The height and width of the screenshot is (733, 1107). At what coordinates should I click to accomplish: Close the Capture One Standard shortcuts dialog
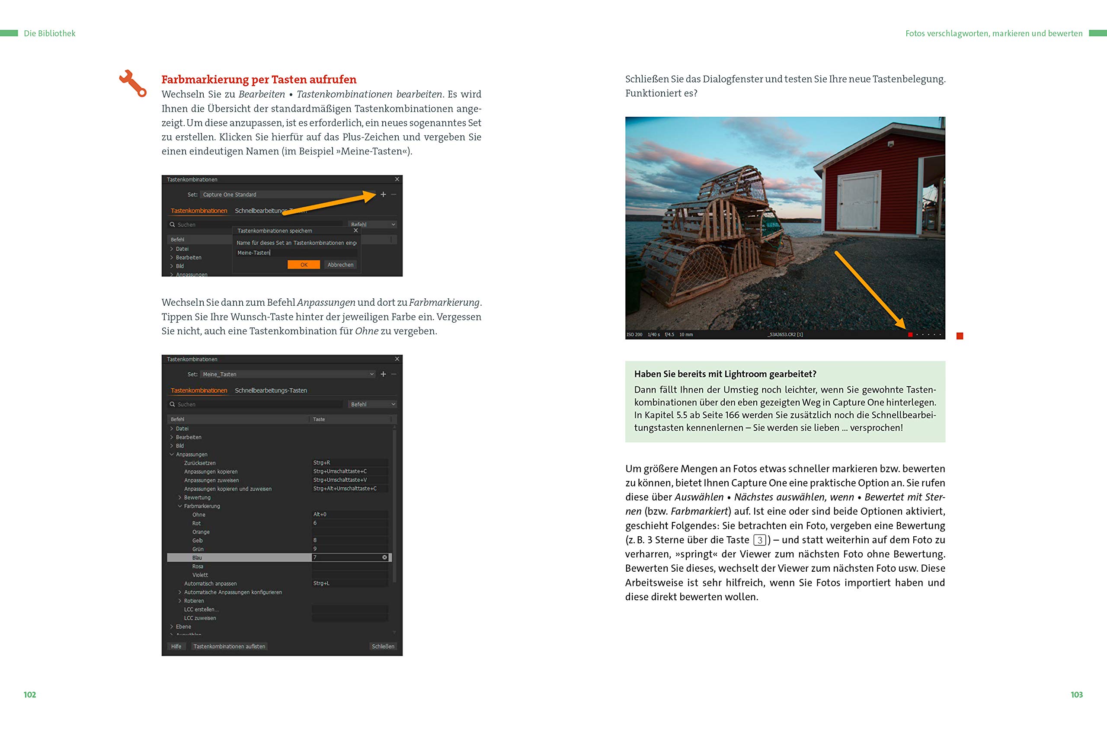[x=397, y=179]
